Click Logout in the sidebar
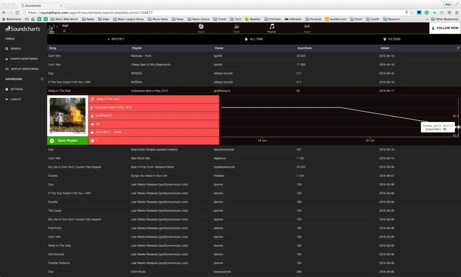This screenshot has height=277, width=461. (x=13, y=100)
